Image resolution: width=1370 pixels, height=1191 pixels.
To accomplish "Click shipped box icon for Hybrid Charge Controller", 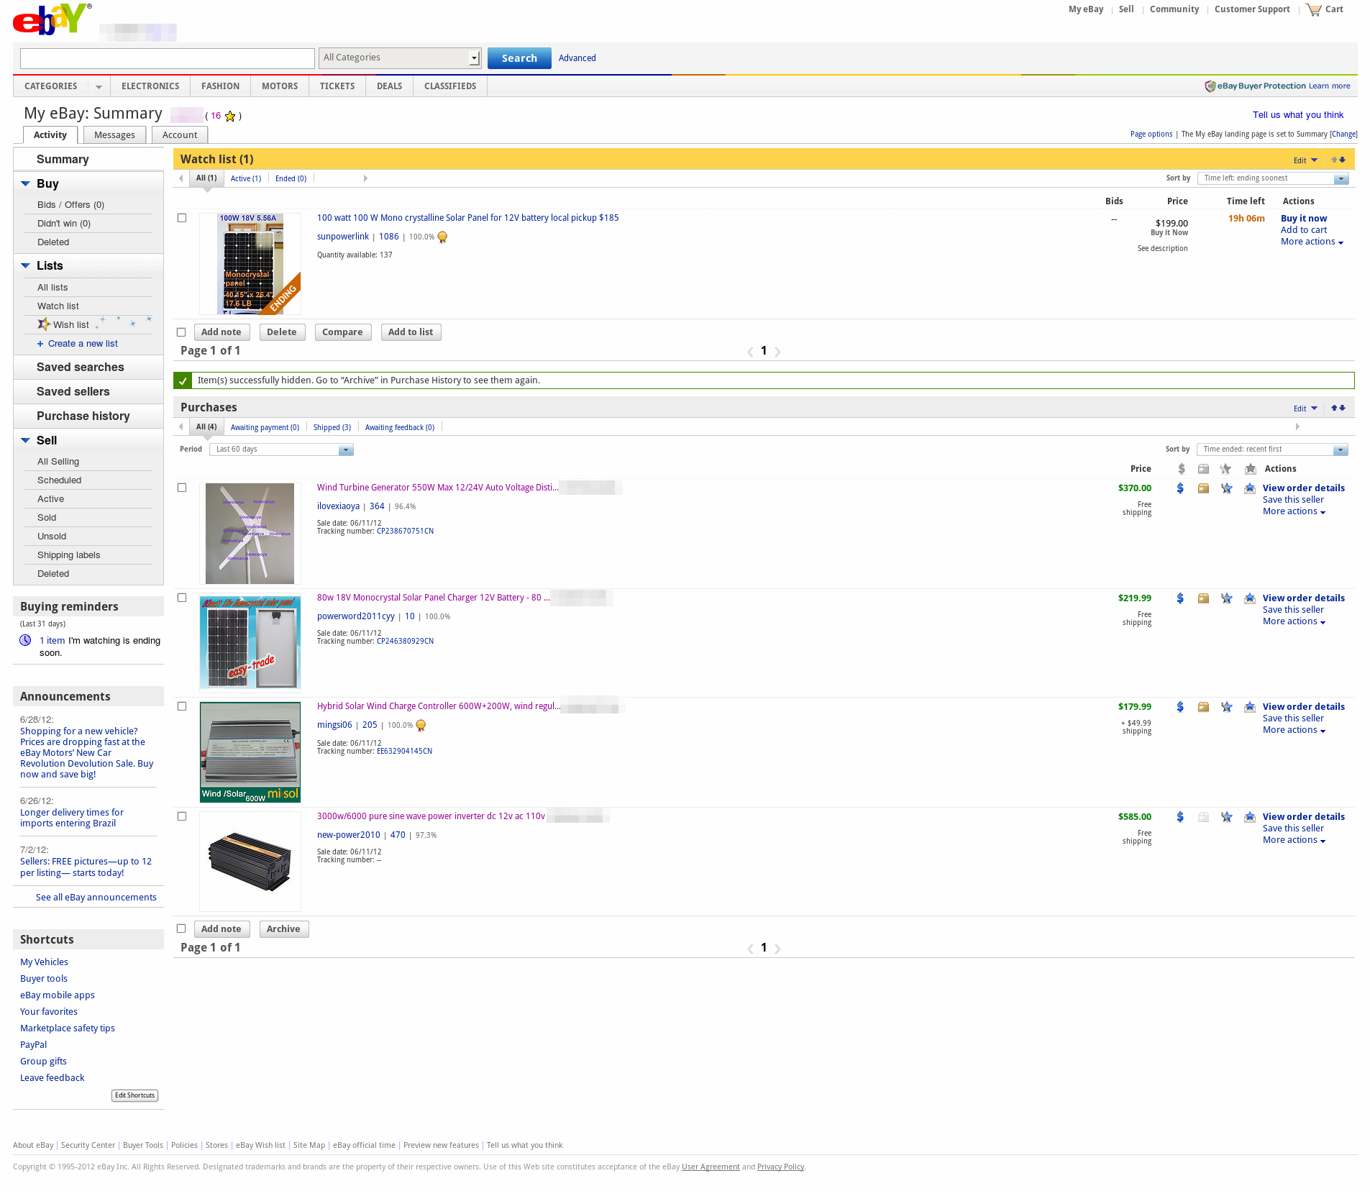I will pyautogui.click(x=1203, y=707).
